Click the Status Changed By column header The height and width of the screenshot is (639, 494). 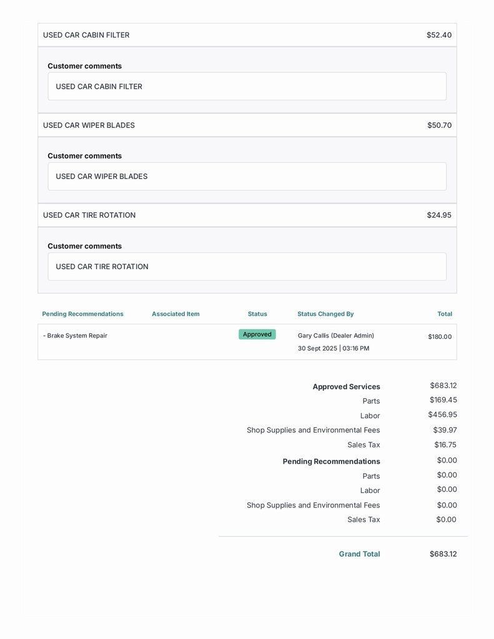[x=325, y=314]
